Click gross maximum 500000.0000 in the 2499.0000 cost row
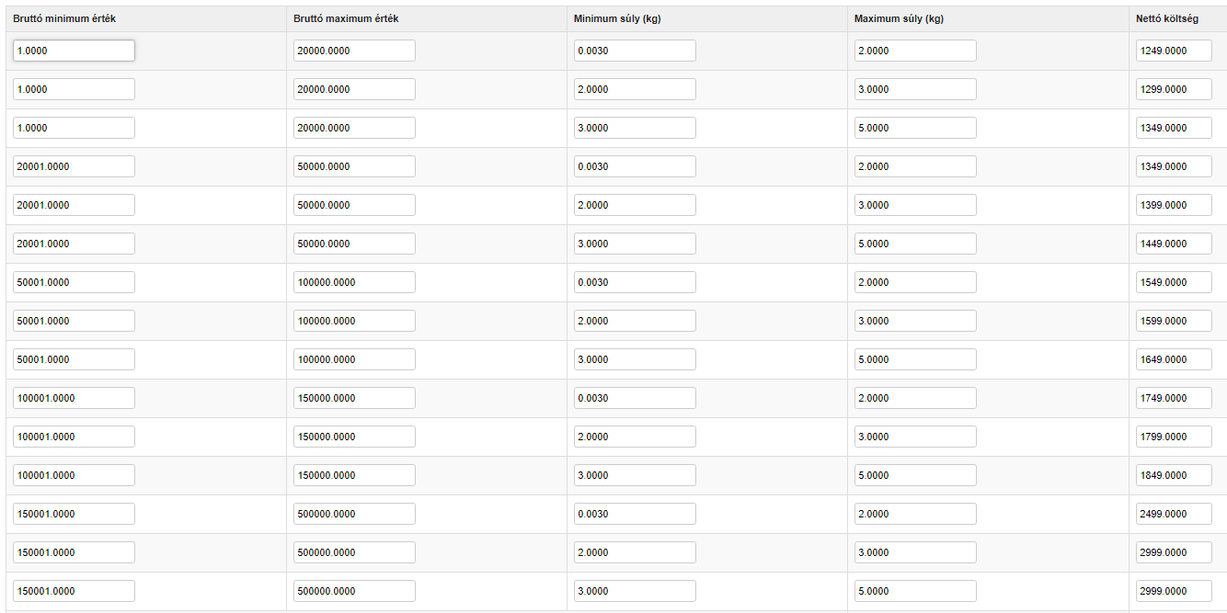This screenshot has width=1227, height=613. point(354,514)
